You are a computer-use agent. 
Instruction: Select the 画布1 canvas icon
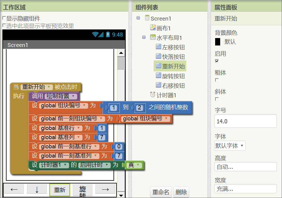153,28
